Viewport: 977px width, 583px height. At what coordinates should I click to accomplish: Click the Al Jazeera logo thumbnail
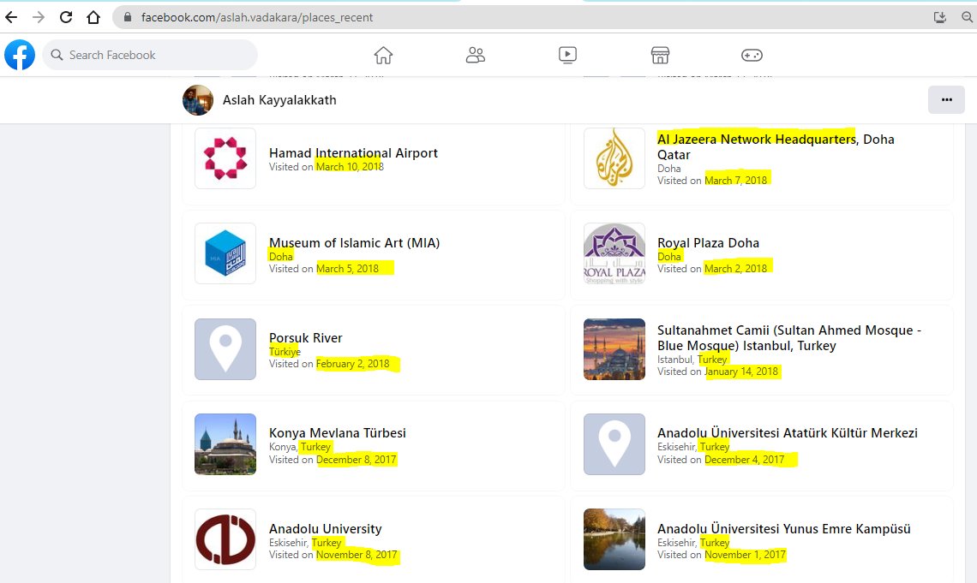point(614,158)
